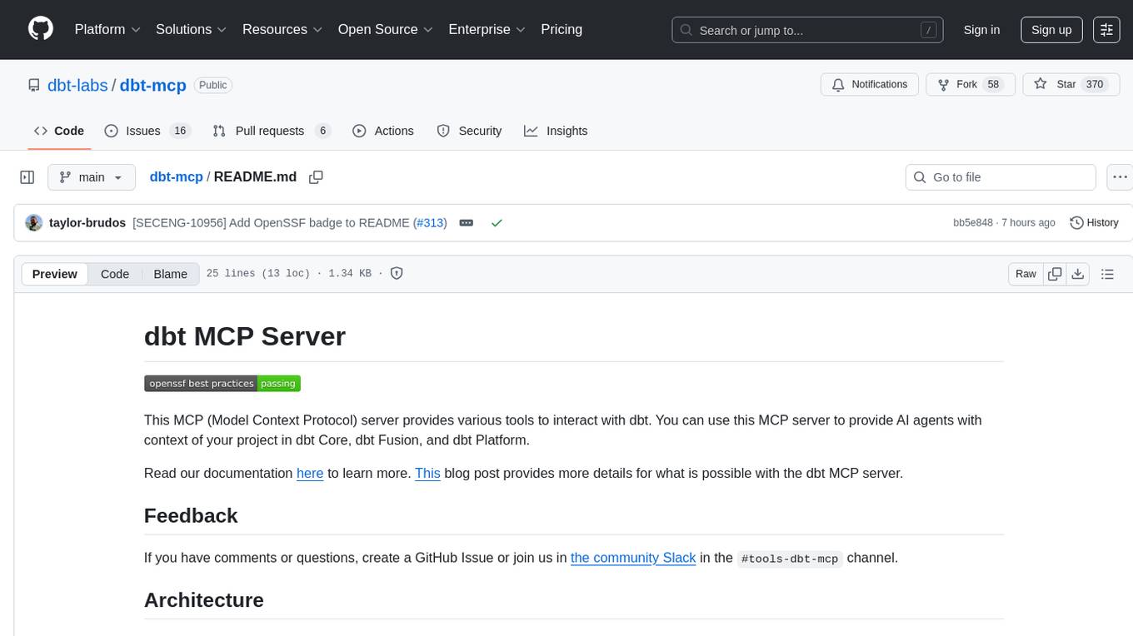
Task: Switch to the Actions tab
Action: point(383,131)
